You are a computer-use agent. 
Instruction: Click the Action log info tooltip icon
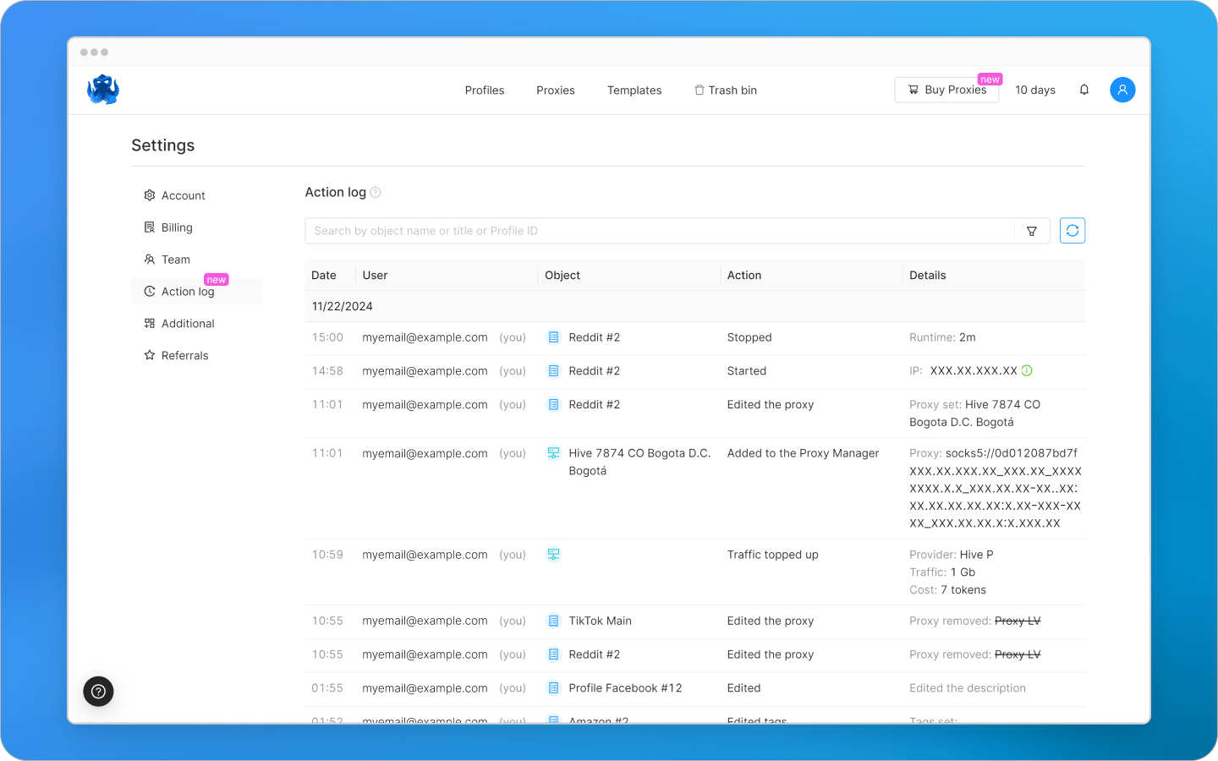pos(375,193)
